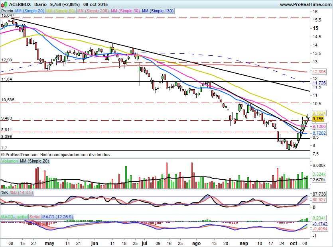Click the blue 8,7282 moving average value
Image resolution: width=333 pixels, height=247 pixels.
(x=319, y=133)
